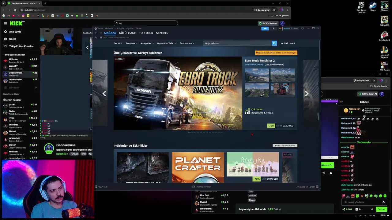392x220 pixels.
Task: Open the Steam menu
Action: pos(100,28)
